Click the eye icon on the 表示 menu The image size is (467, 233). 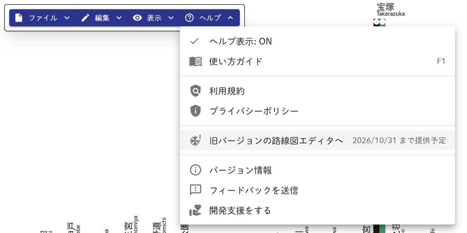[x=137, y=17]
